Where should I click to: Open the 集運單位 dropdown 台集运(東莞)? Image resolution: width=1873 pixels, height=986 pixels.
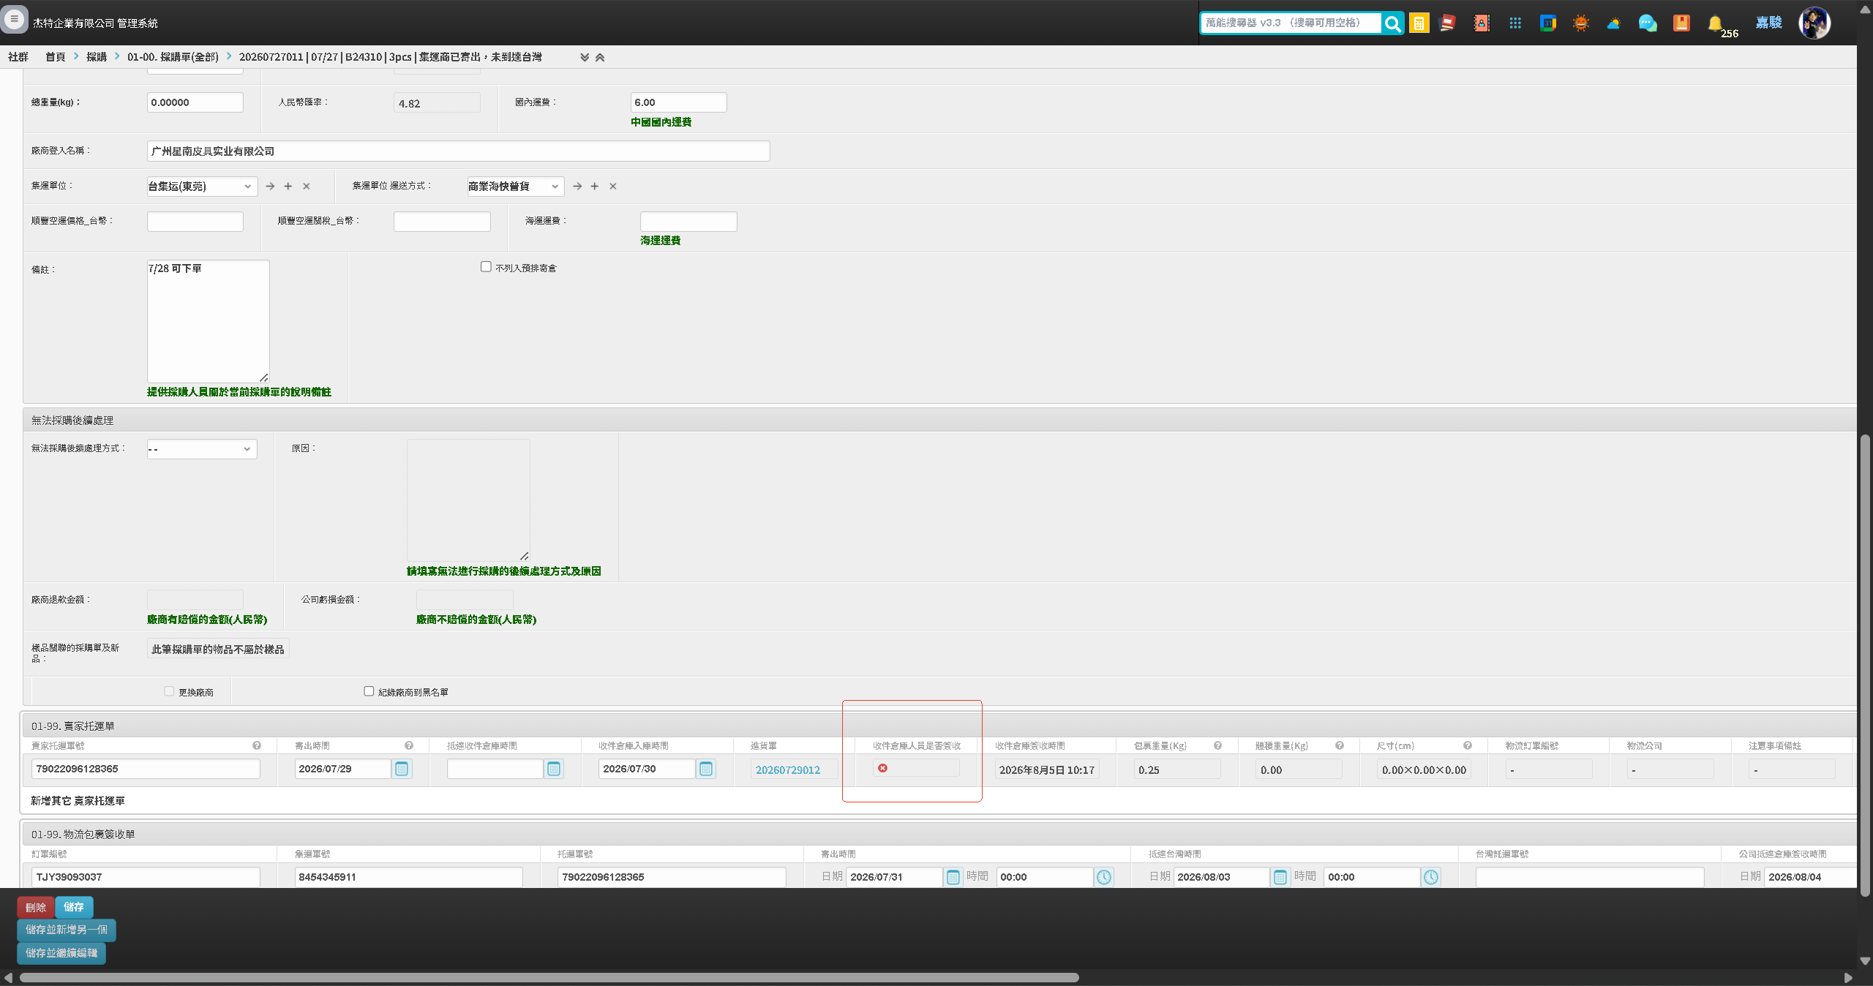click(x=201, y=187)
